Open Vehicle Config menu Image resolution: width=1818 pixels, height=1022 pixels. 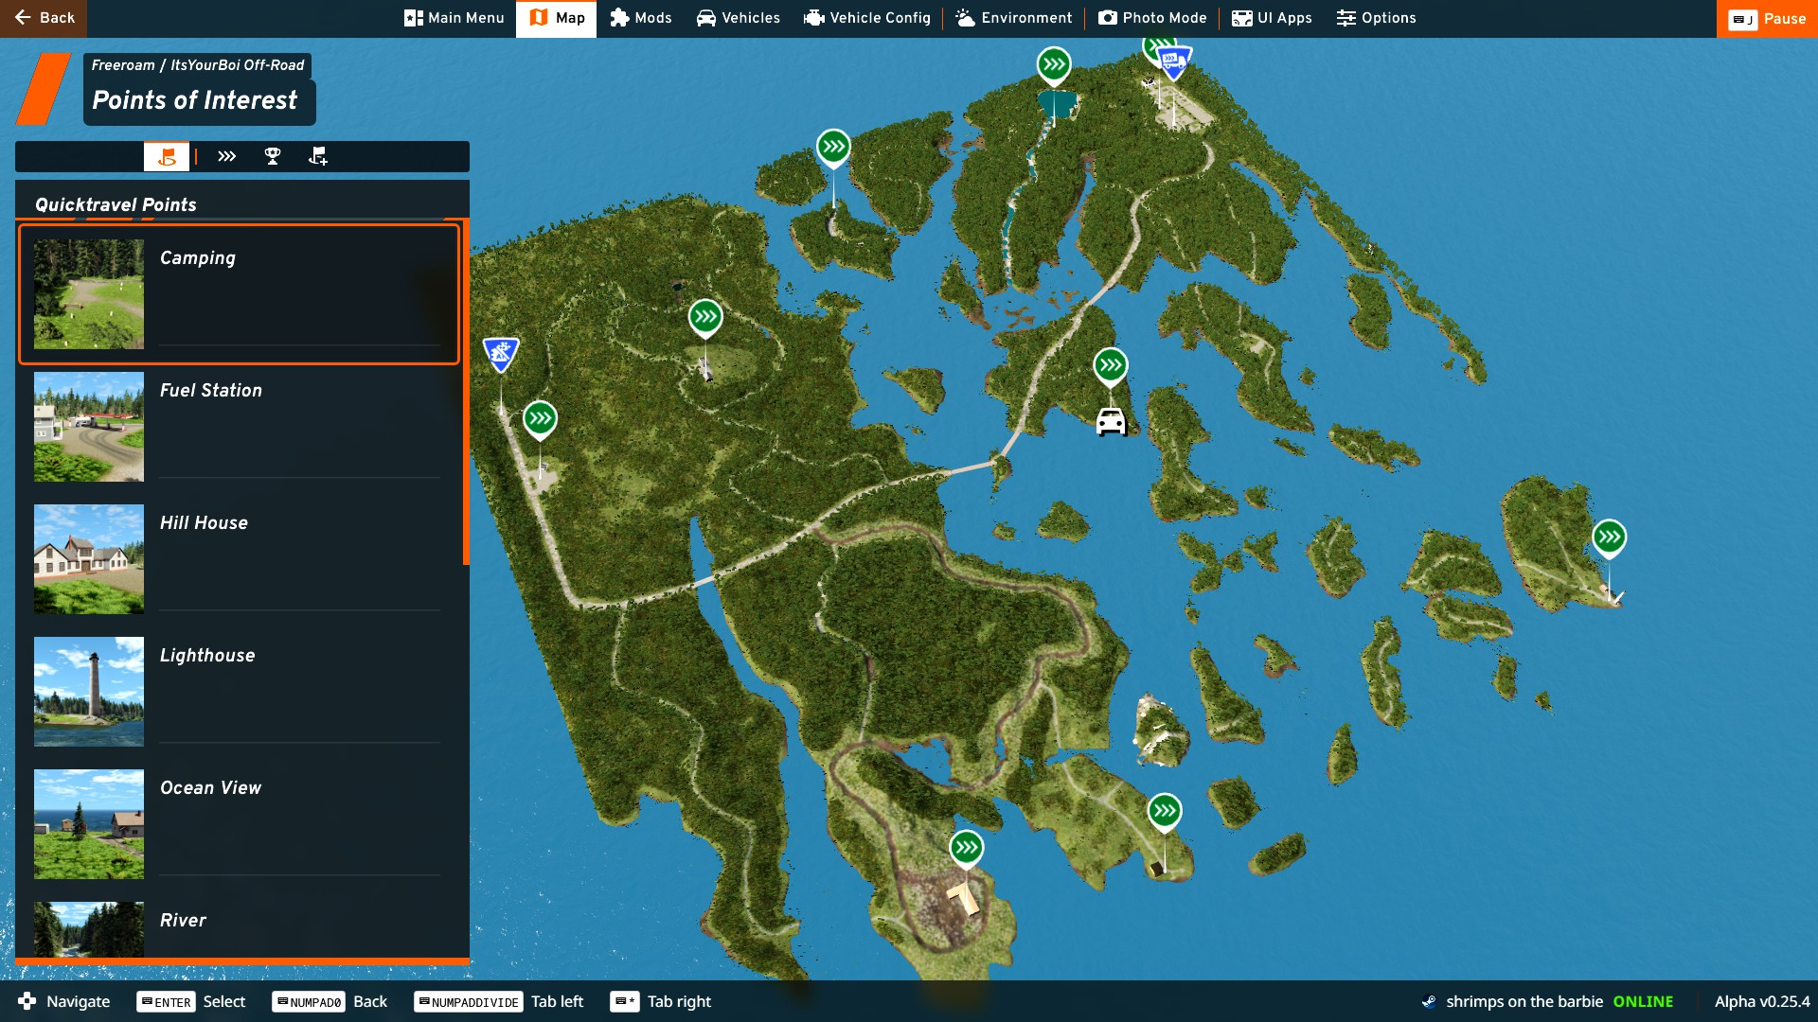coord(867,18)
